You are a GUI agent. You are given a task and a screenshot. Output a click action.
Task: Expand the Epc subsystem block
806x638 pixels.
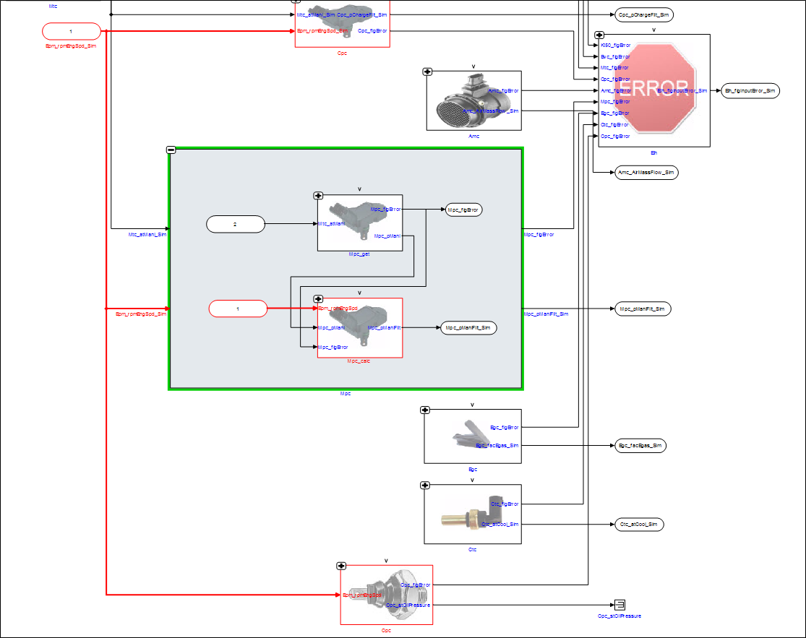click(425, 410)
